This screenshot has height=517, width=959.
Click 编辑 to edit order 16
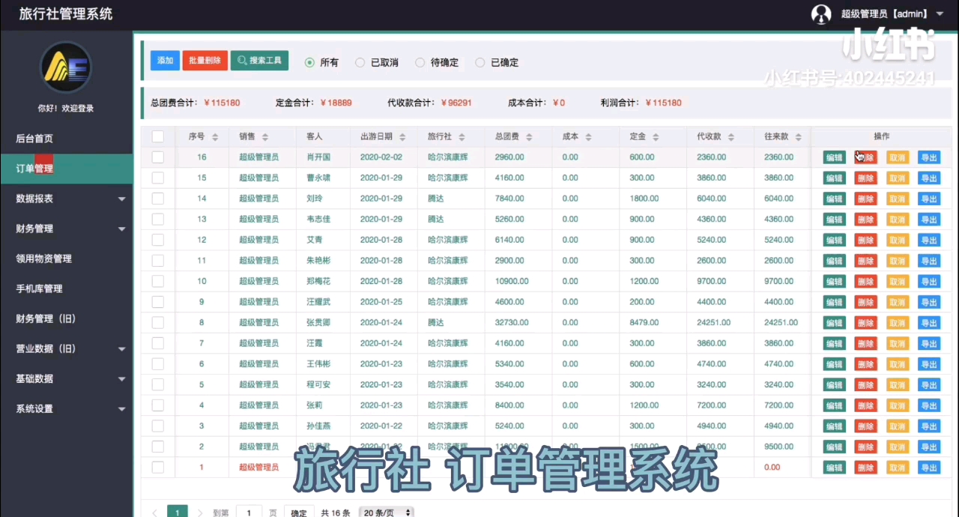pos(834,157)
